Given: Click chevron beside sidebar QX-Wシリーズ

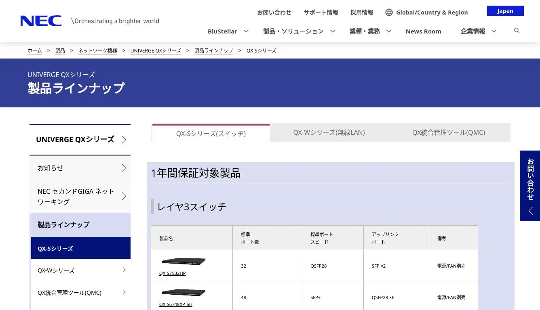Looking at the screenshot, I should point(124,270).
